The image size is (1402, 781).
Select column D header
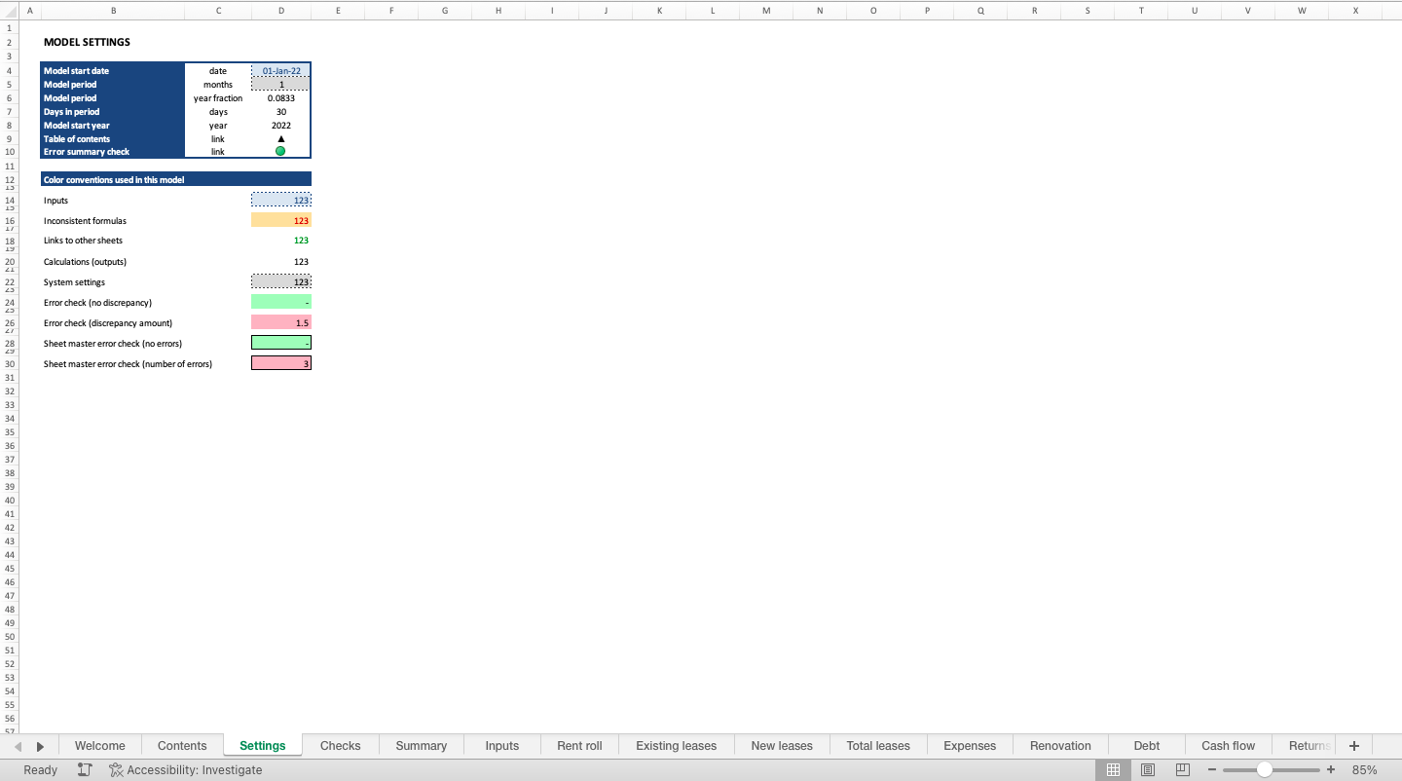click(281, 11)
